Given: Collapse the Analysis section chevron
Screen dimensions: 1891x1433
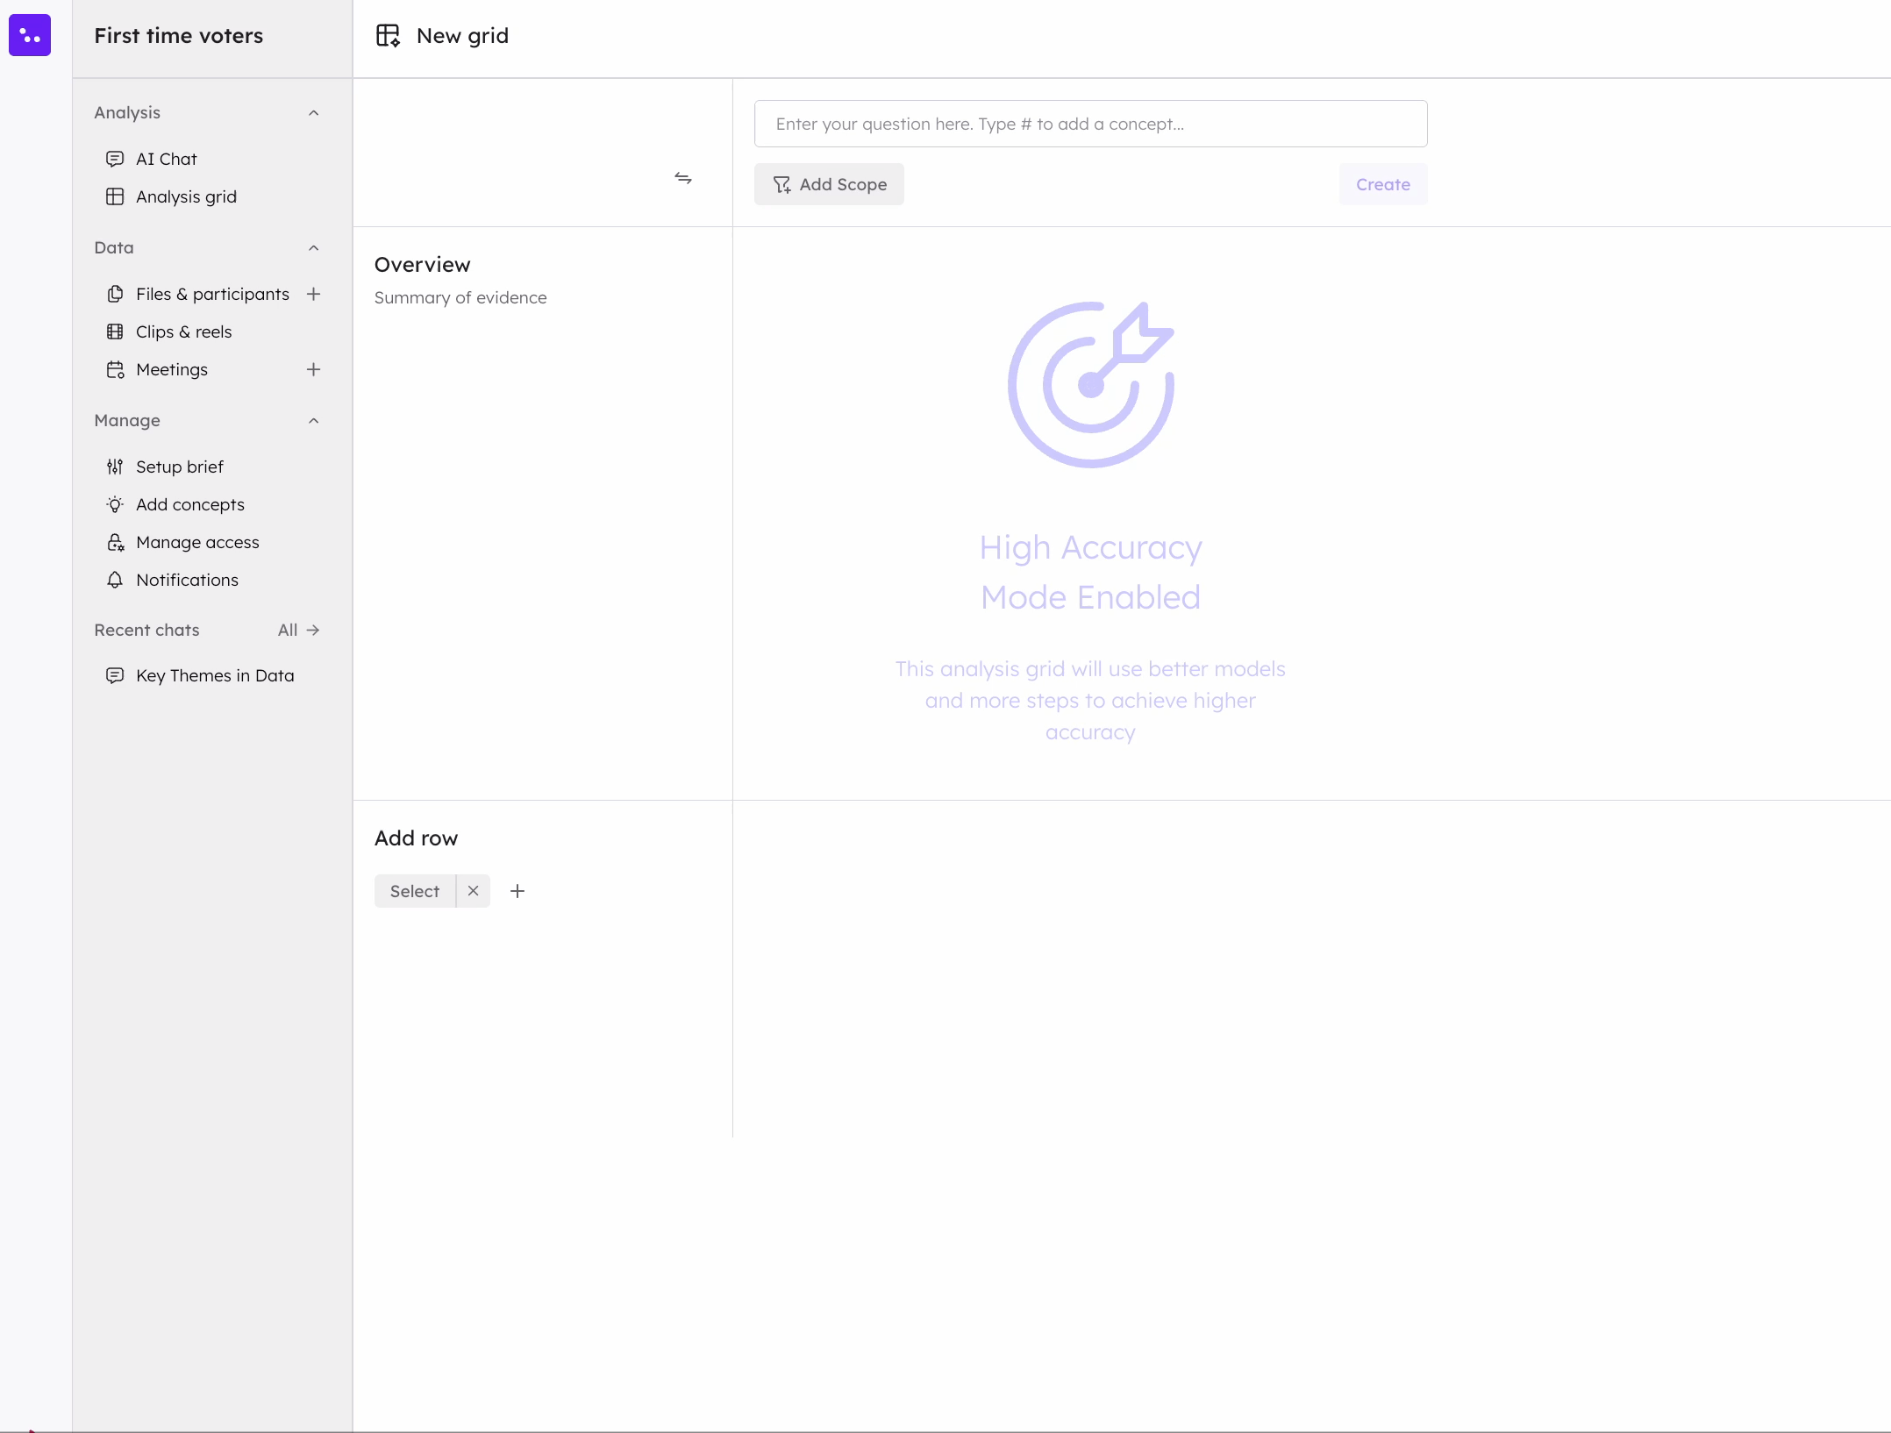Looking at the screenshot, I should pos(313,113).
